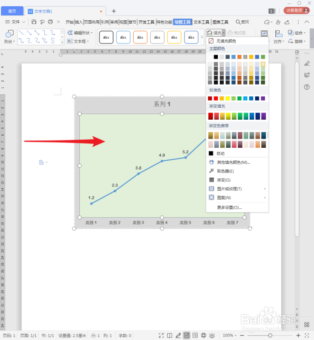Expand the shape styles gallery
The height and width of the screenshot is (340, 314).
(x=202, y=37)
